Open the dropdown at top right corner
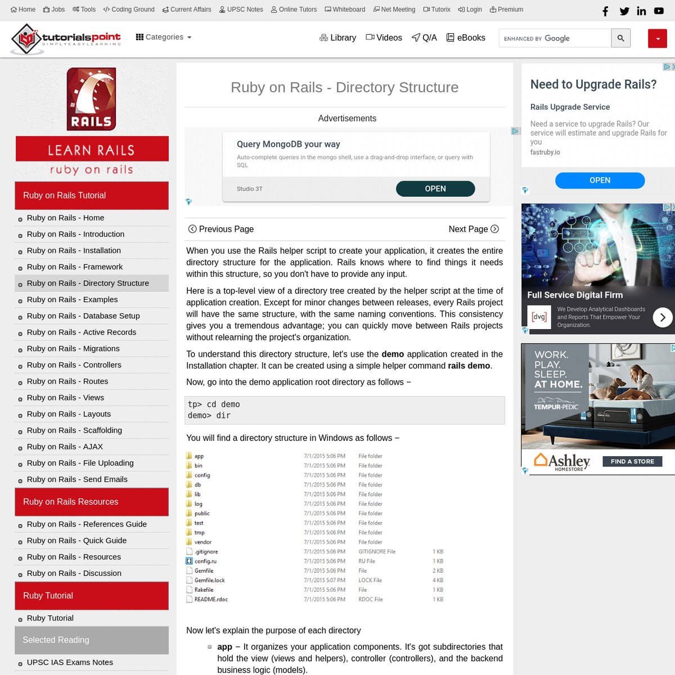The width and height of the screenshot is (675, 675). (x=657, y=38)
